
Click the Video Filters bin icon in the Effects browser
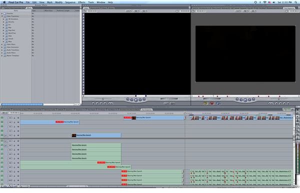(x=5, y=44)
